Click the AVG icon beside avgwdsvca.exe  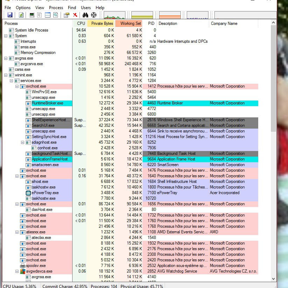click(x=22, y=271)
